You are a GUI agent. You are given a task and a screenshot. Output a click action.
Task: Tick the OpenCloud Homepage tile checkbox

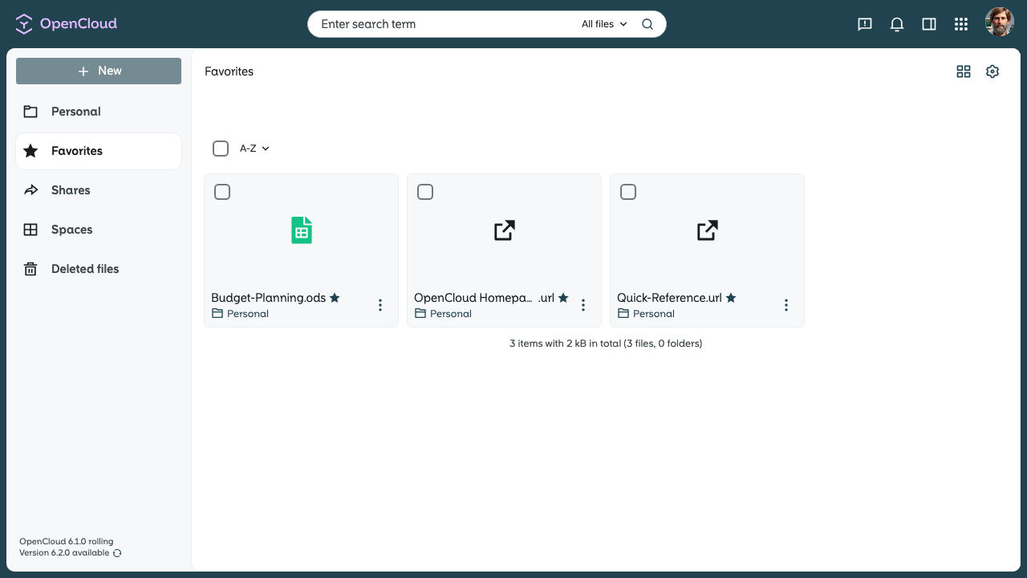pos(425,192)
